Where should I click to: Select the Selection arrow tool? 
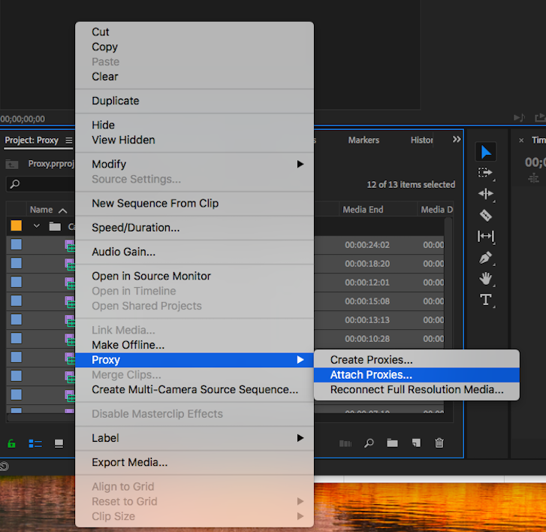pos(486,152)
